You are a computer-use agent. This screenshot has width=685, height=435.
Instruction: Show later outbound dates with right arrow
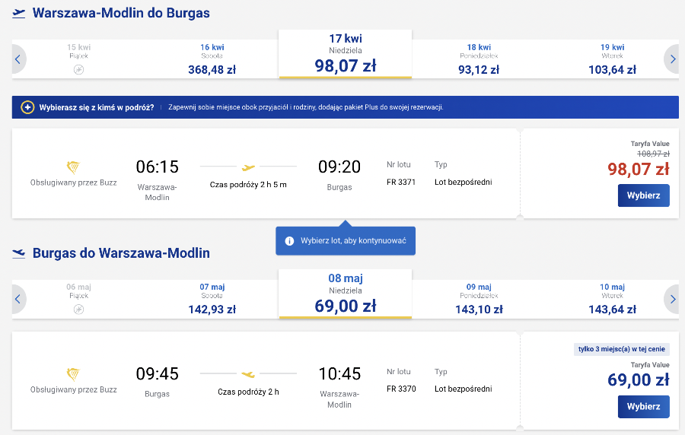tap(672, 59)
